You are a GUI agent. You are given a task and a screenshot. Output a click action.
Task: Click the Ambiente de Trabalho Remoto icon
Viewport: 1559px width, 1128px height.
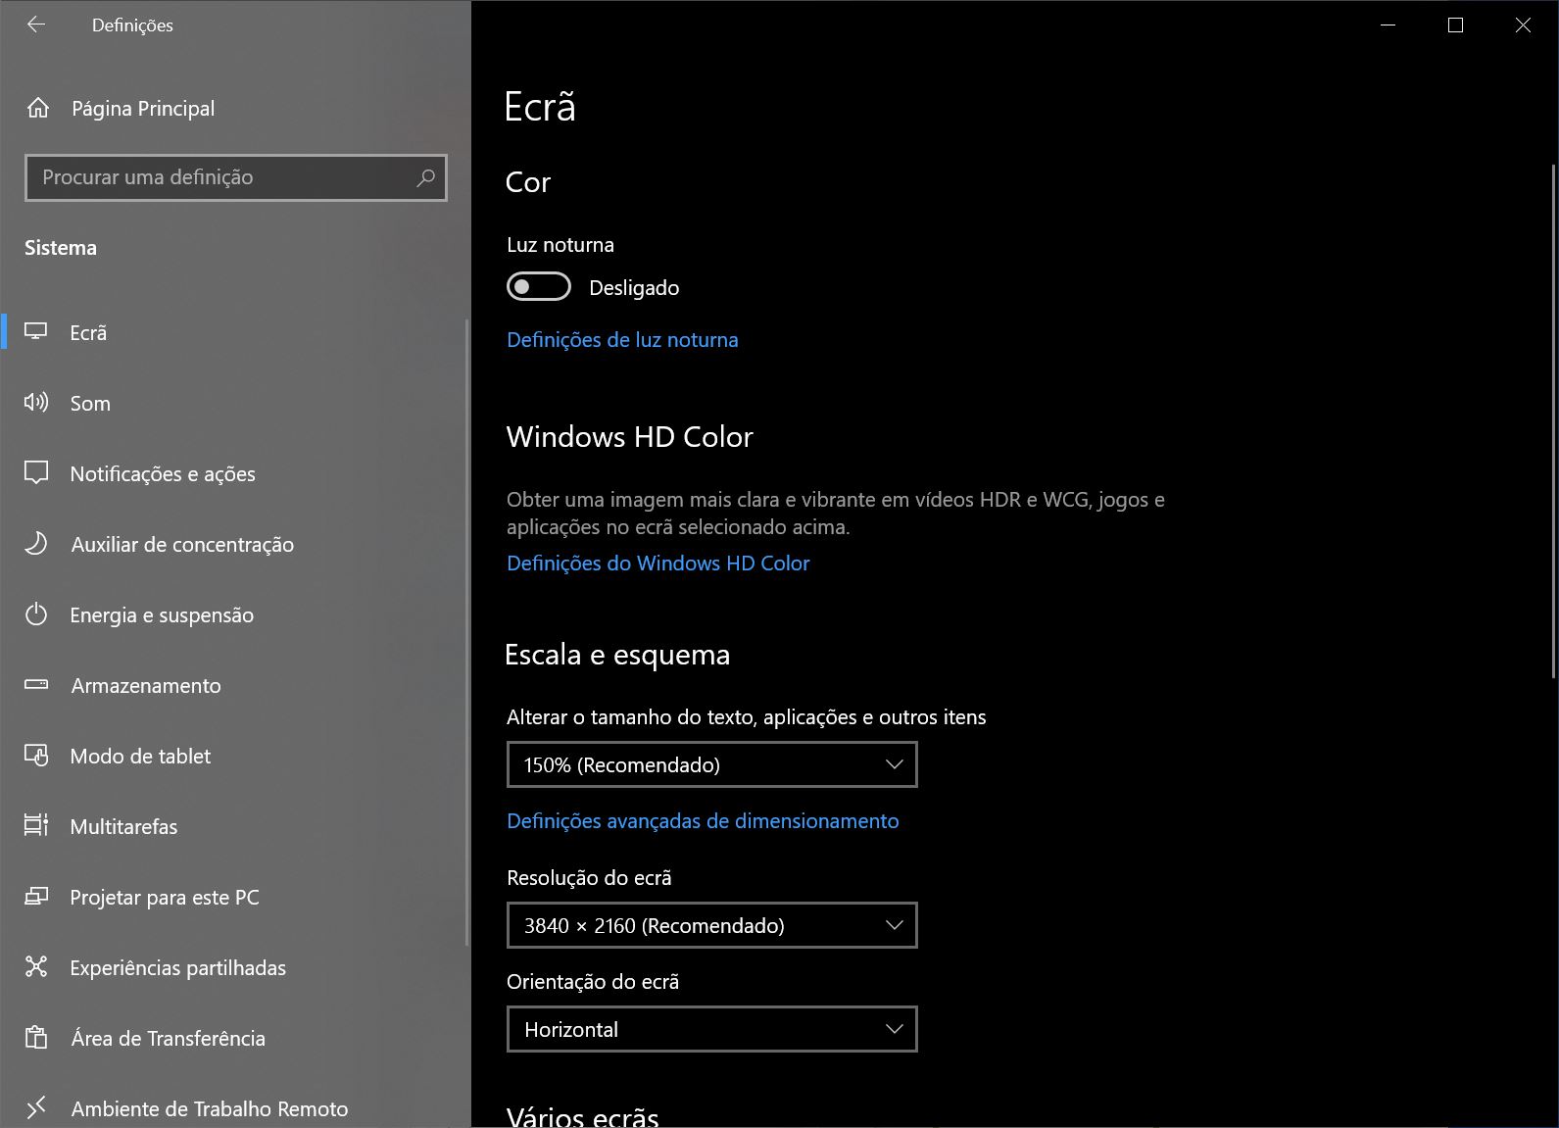click(x=36, y=1107)
